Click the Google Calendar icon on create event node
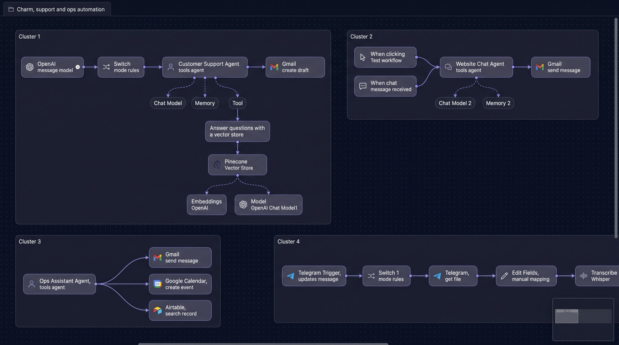619x345 pixels. point(157,284)
